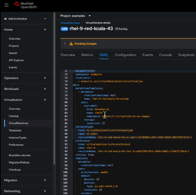Select VirtualMachines in sidebar
Image resolution: width=196 pixels, height=195 pixels.
[x=18, y=123]
